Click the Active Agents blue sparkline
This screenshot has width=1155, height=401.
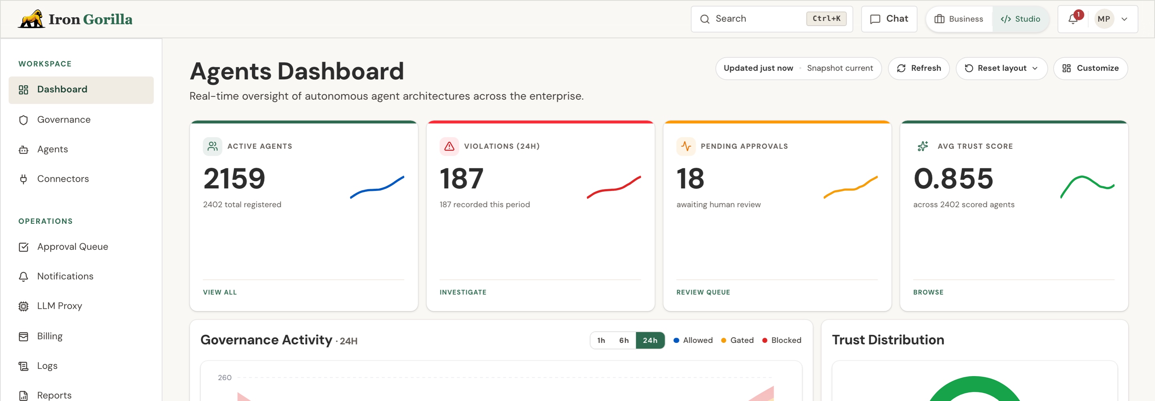tap(377, 187)
